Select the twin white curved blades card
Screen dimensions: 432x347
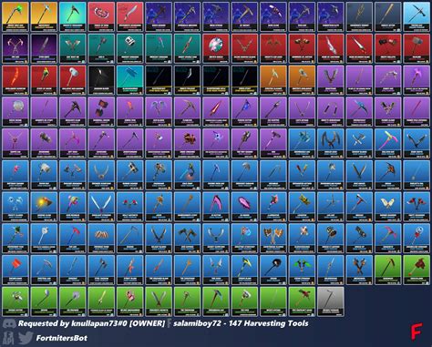(101, 207)
